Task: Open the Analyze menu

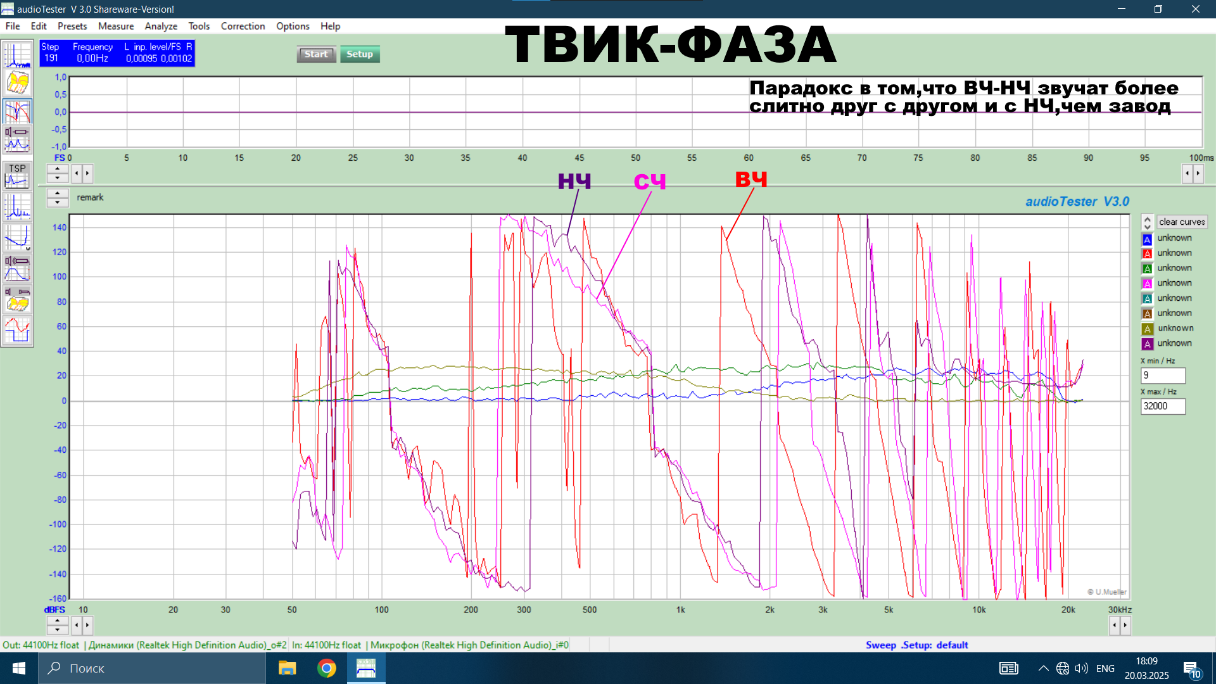Action: (x=161, y=26)
